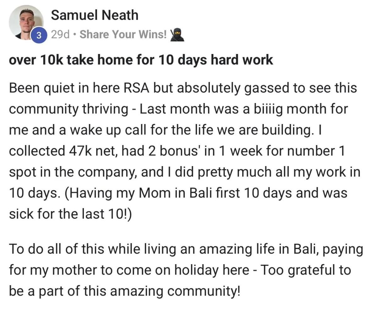Image resolution: width=377 pixels, height=310 pixels.
Task: Open the post title about 10k take home
Action: tap(141, 60)
